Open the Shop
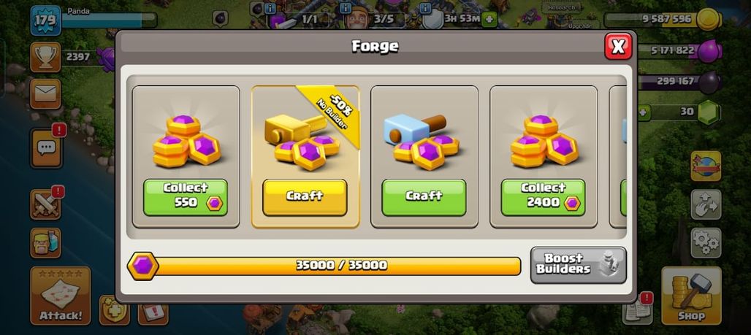Image resolution: width=751 pixels, height=335 pixels. (x=691, y=296)
